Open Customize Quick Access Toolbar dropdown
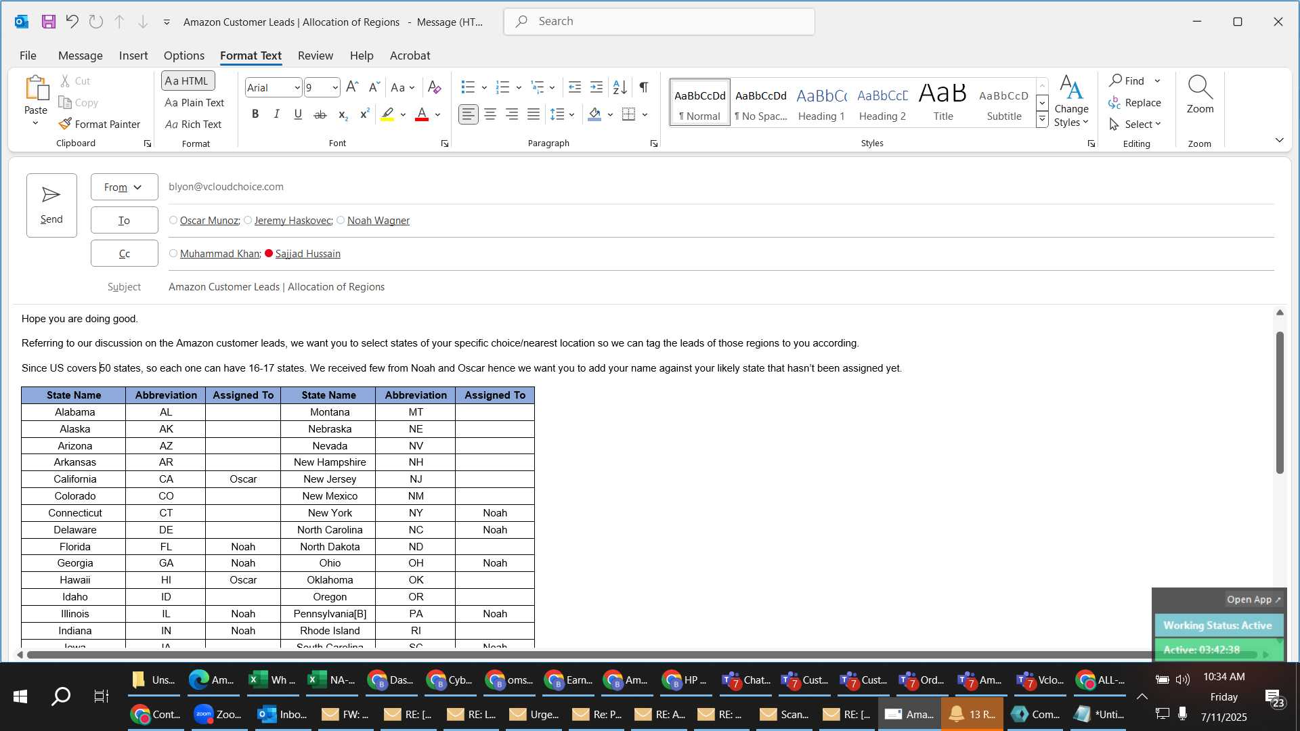 click(x=167, y=22)
